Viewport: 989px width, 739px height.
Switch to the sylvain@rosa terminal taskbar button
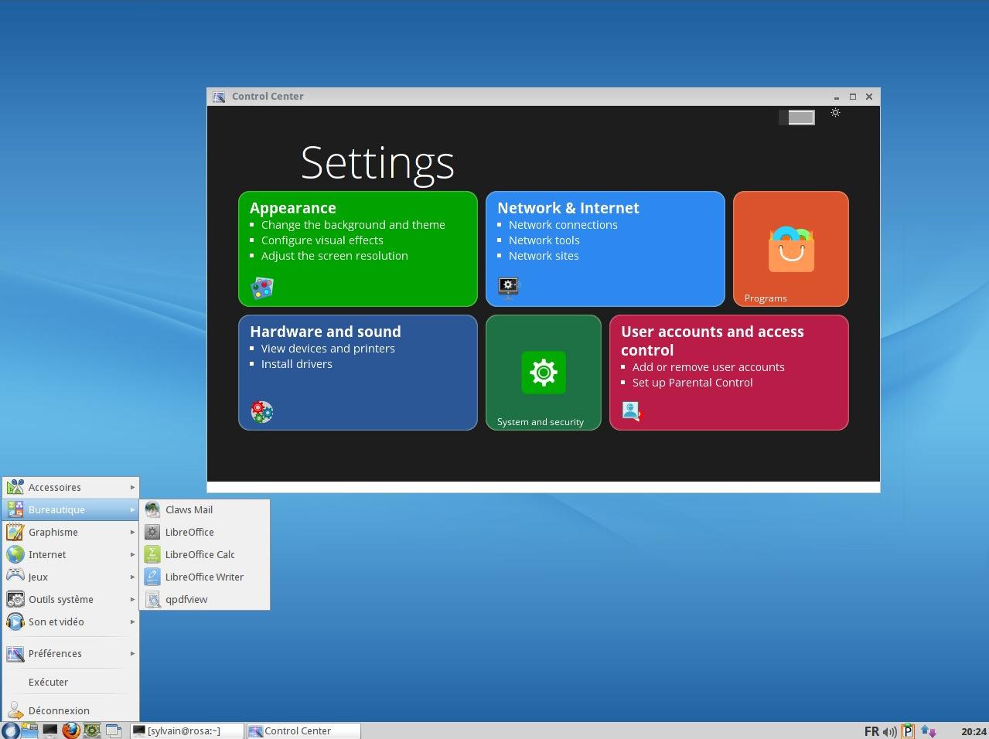coord(184,730)
